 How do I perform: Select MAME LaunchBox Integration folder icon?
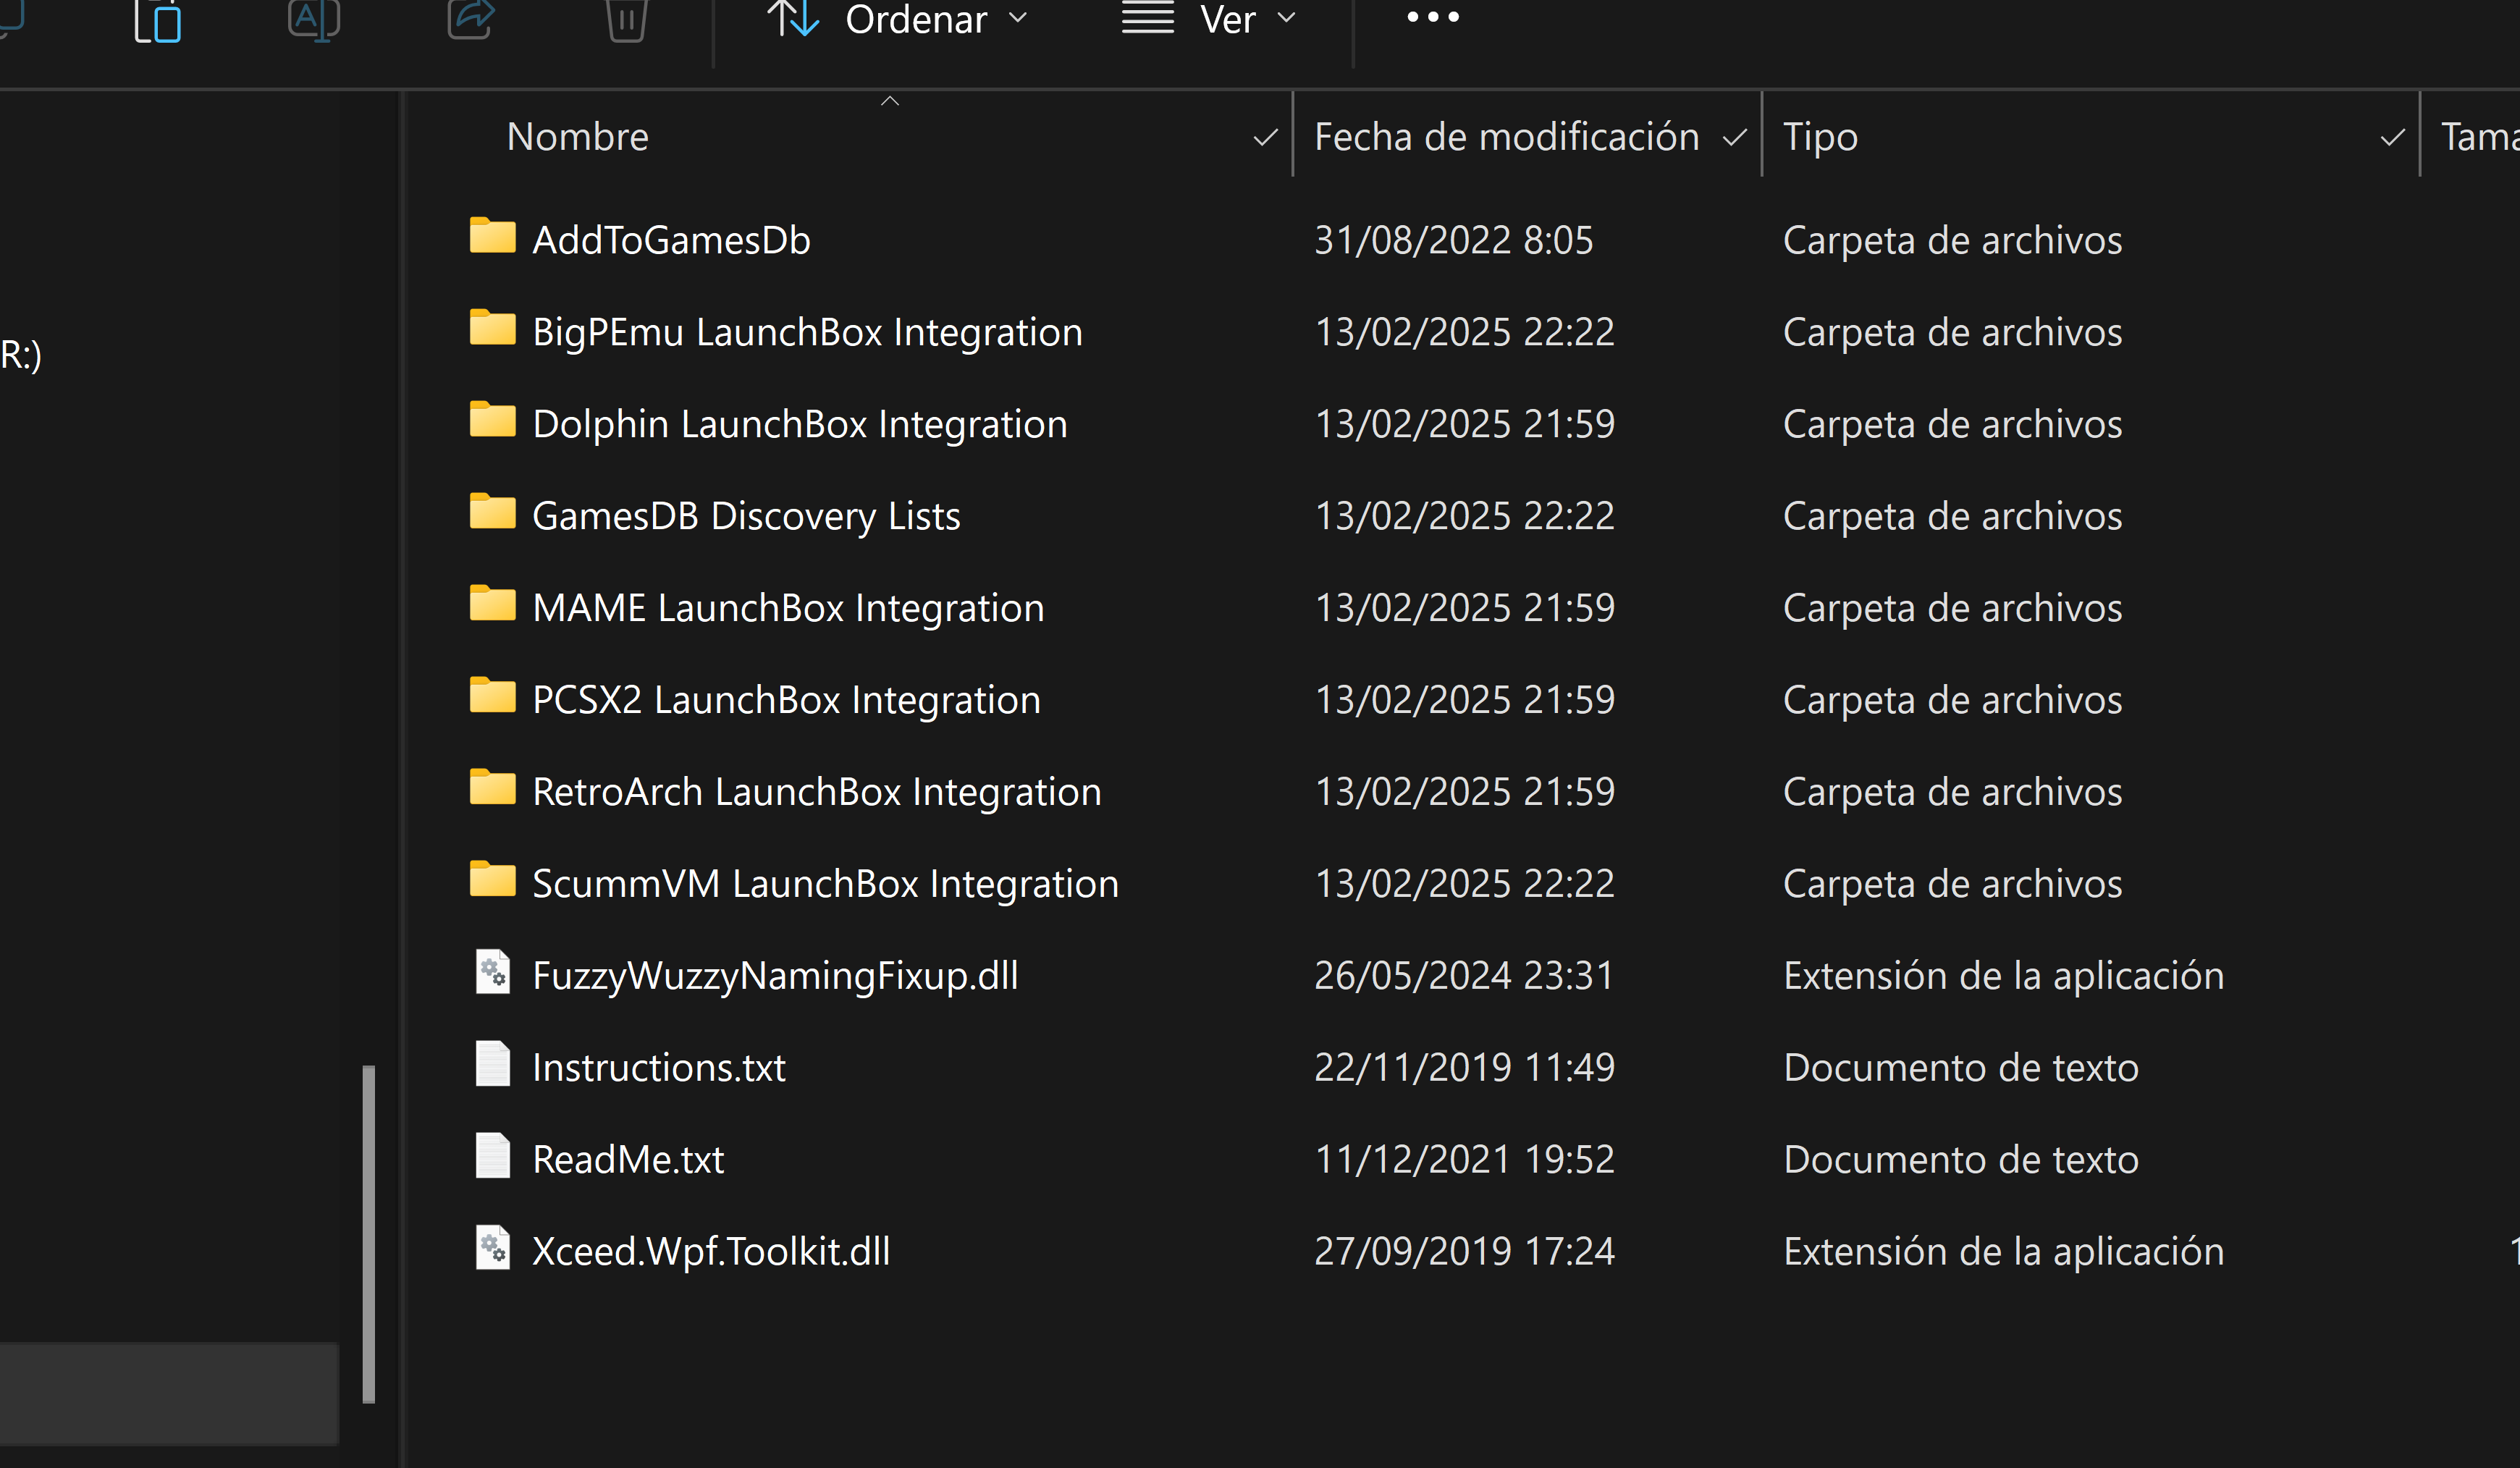tap(492, 604)
